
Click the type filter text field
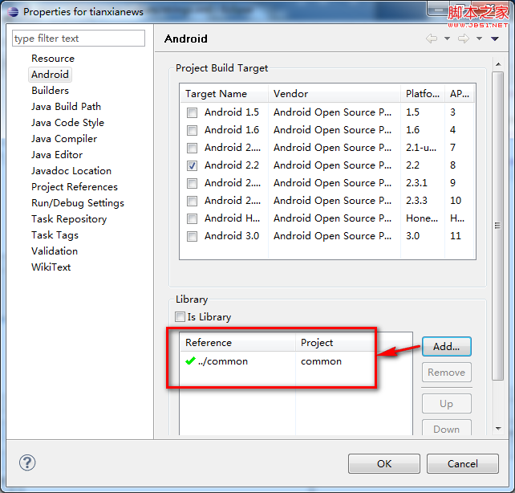click(x=79, y=39)
